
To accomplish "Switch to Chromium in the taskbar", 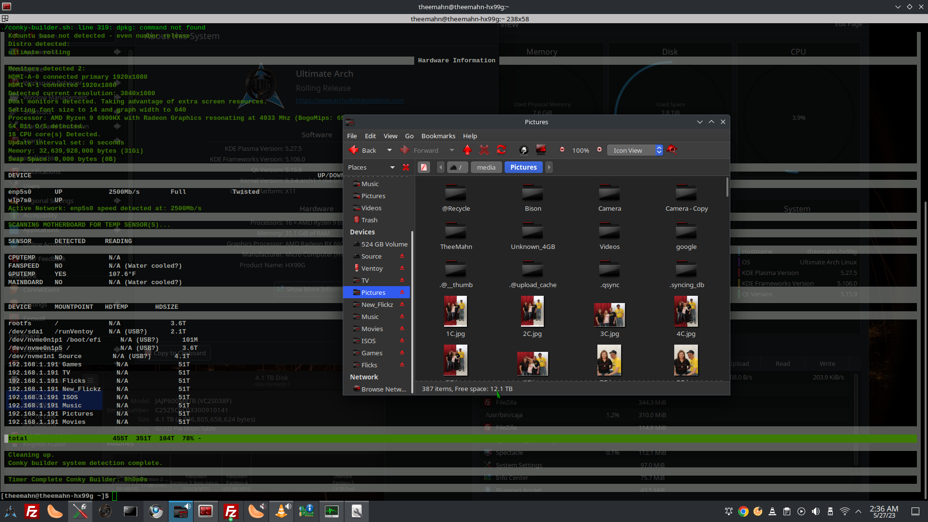I will coord(156,511).
